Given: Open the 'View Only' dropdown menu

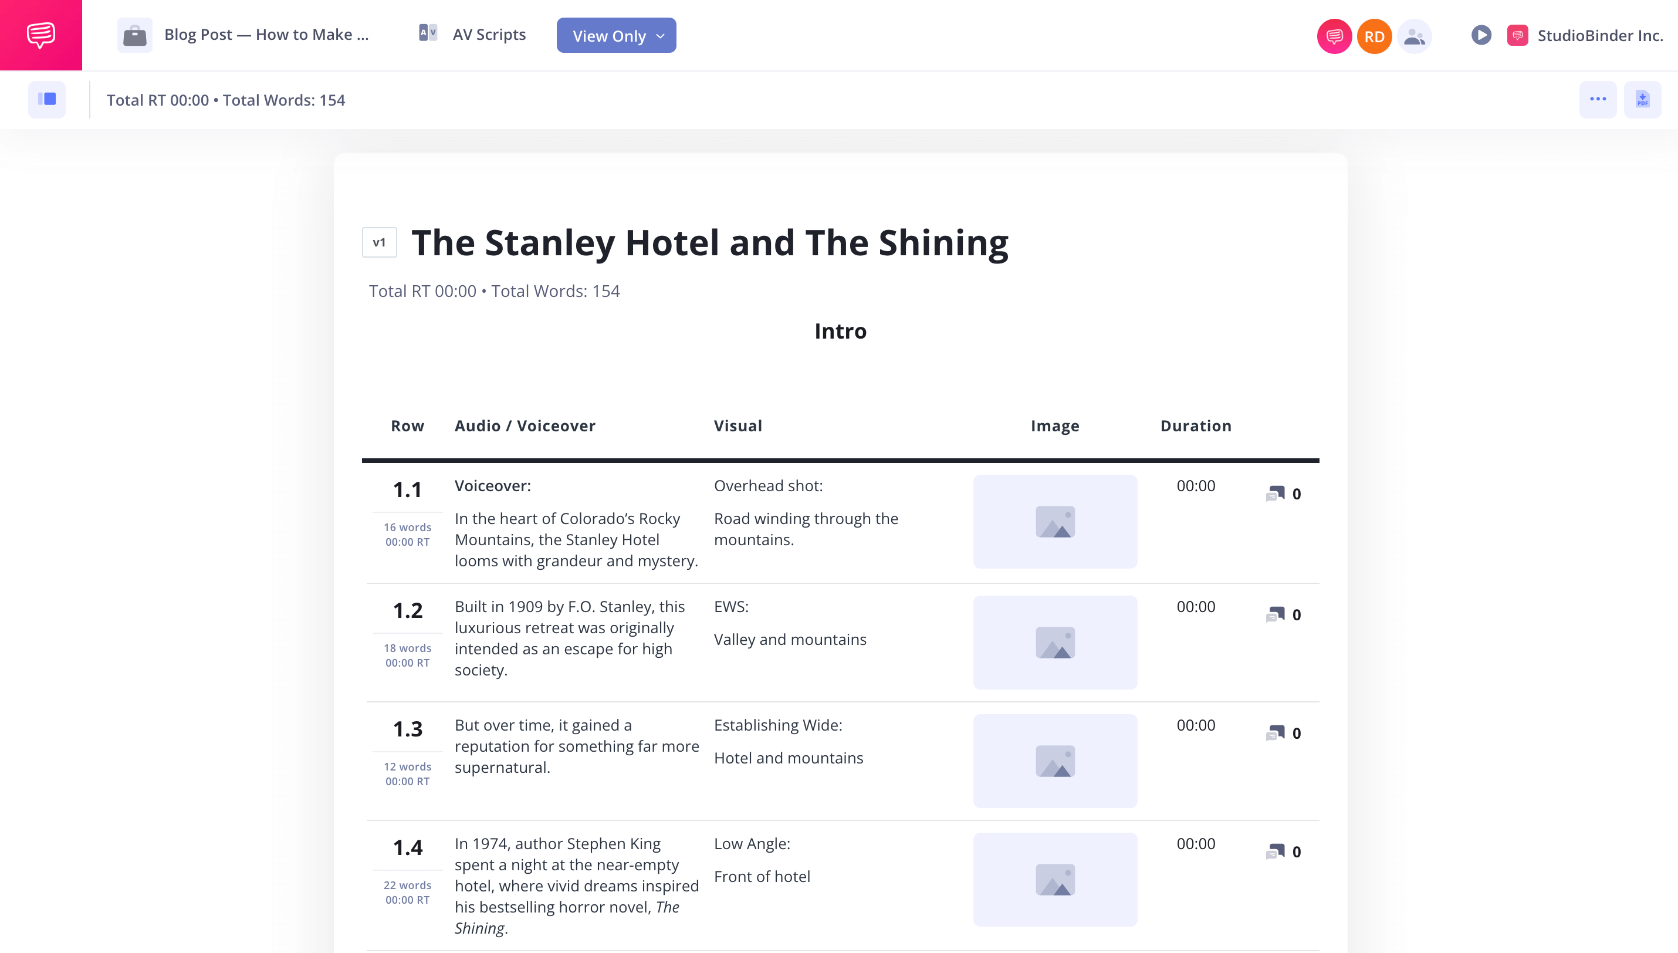Looking at the screenshot, I should pos(617,36).
